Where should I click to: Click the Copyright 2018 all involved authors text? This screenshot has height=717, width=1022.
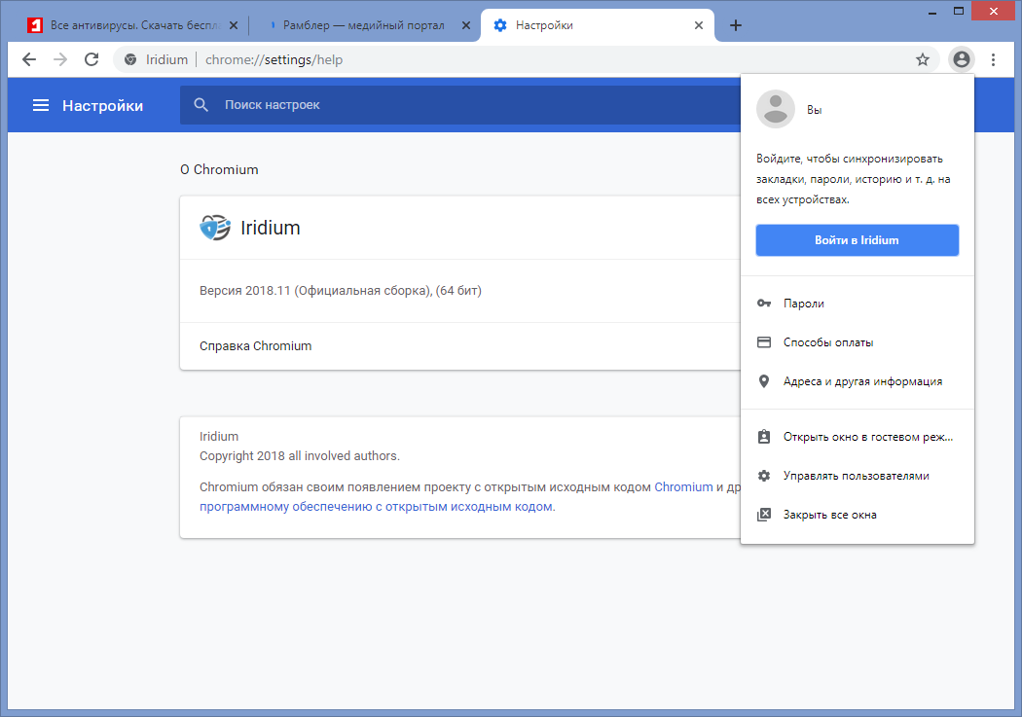[x=300, y=456]
